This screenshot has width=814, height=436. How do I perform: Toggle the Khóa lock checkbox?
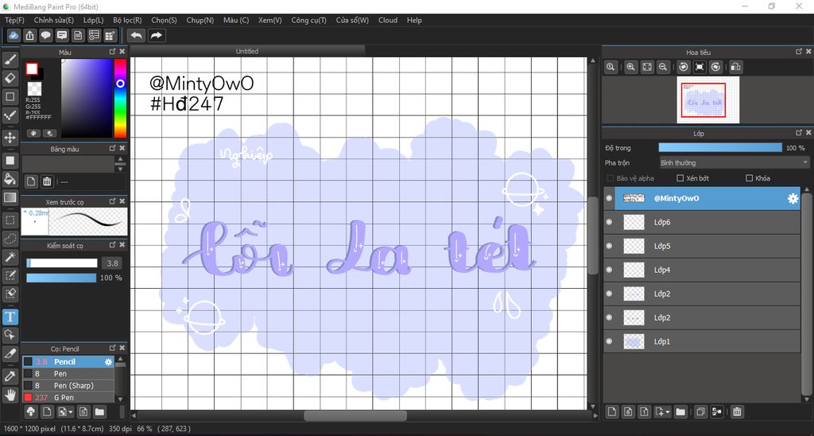(x=749, y=178)
